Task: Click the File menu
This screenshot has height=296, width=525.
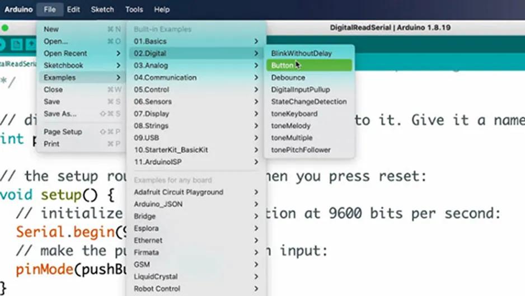Action: [50, 10]
